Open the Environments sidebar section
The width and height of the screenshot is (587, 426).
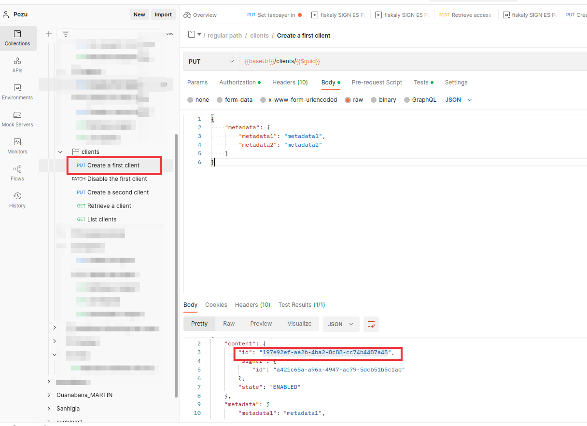[17, 92]
